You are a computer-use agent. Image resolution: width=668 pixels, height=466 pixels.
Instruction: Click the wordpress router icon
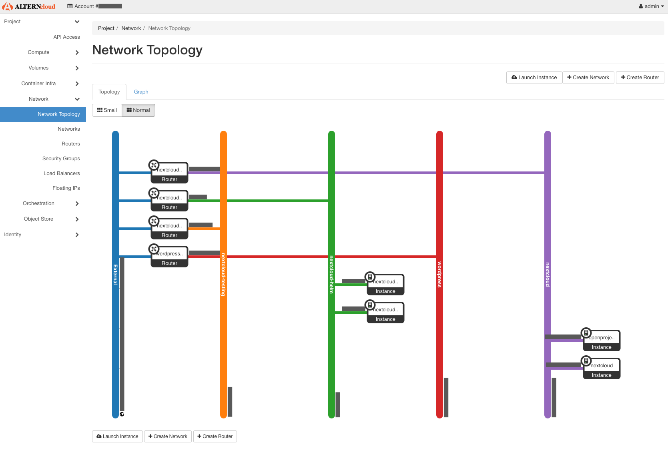(x=154, y=249)
